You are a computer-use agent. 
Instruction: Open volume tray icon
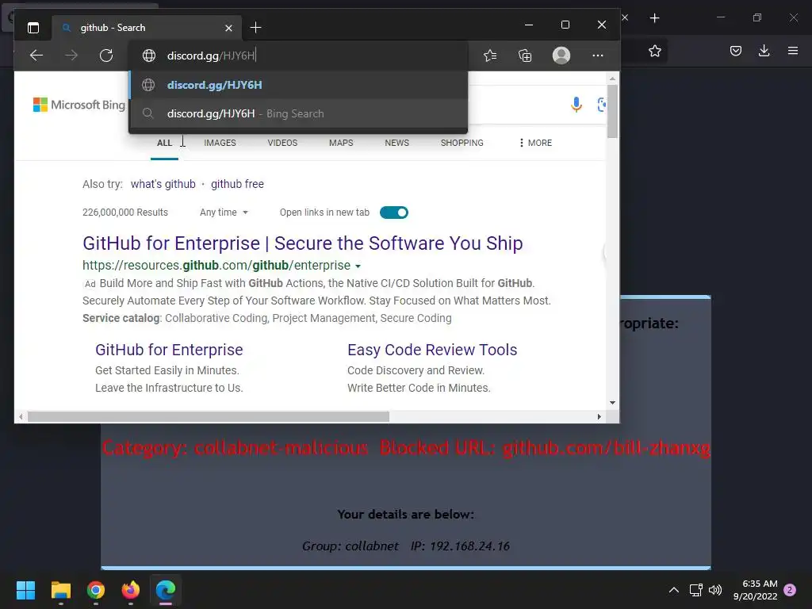[x=715, y=590]
